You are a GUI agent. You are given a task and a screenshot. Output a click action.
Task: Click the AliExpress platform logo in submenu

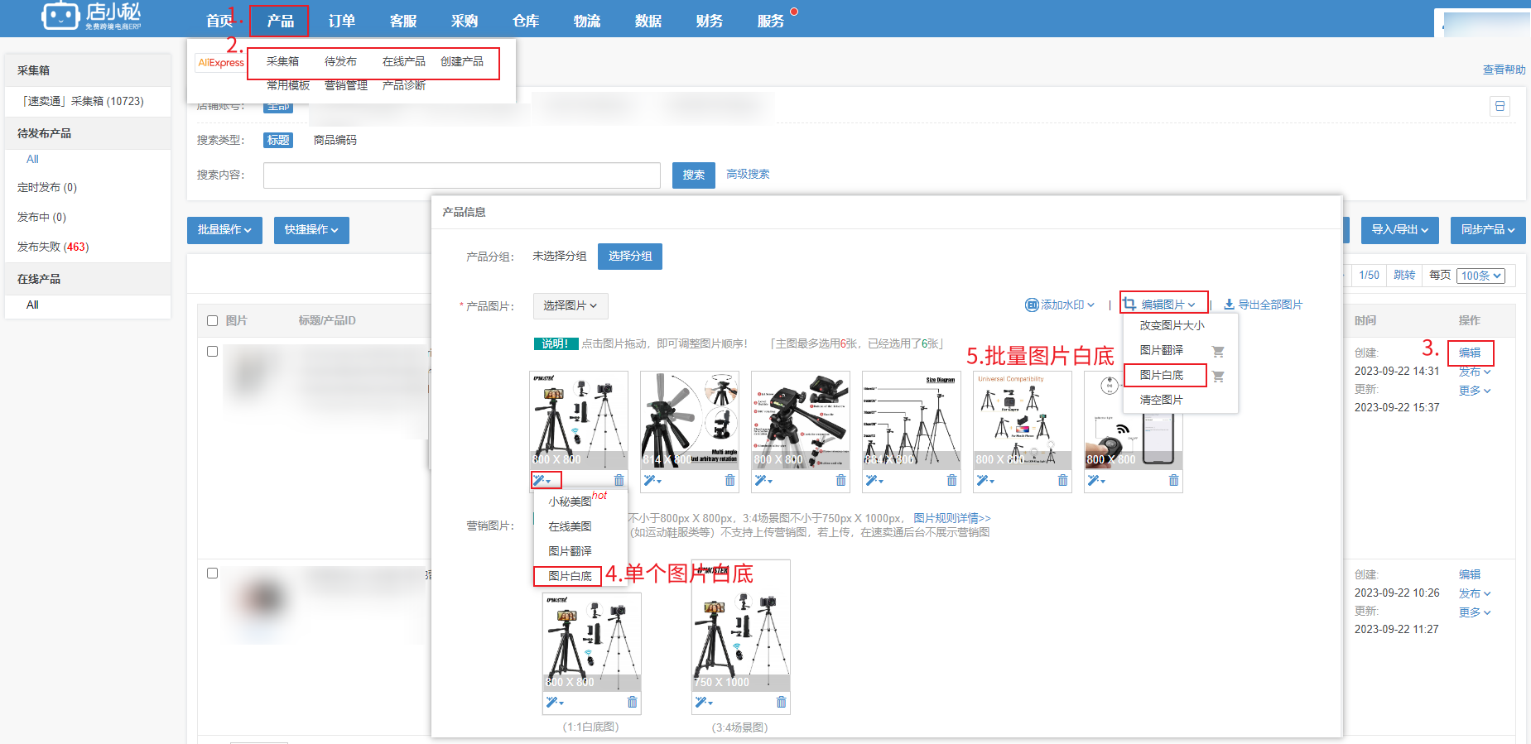pos(221,63)
